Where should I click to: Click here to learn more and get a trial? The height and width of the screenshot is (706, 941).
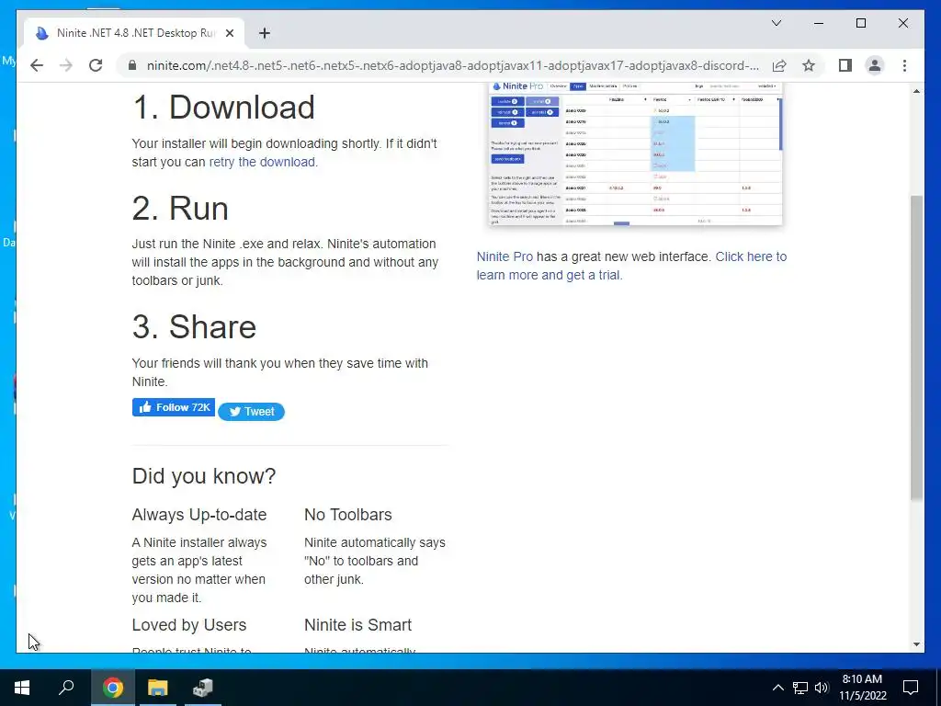[631, 266]
